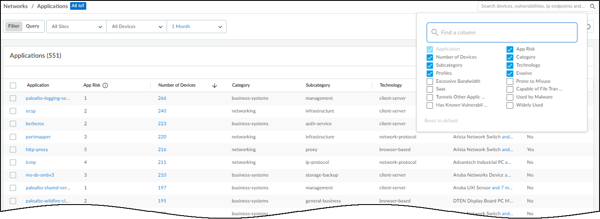Viewport: 600px width, 219px height.
Task: Click the Find a column input field
Action: [506, 33]
